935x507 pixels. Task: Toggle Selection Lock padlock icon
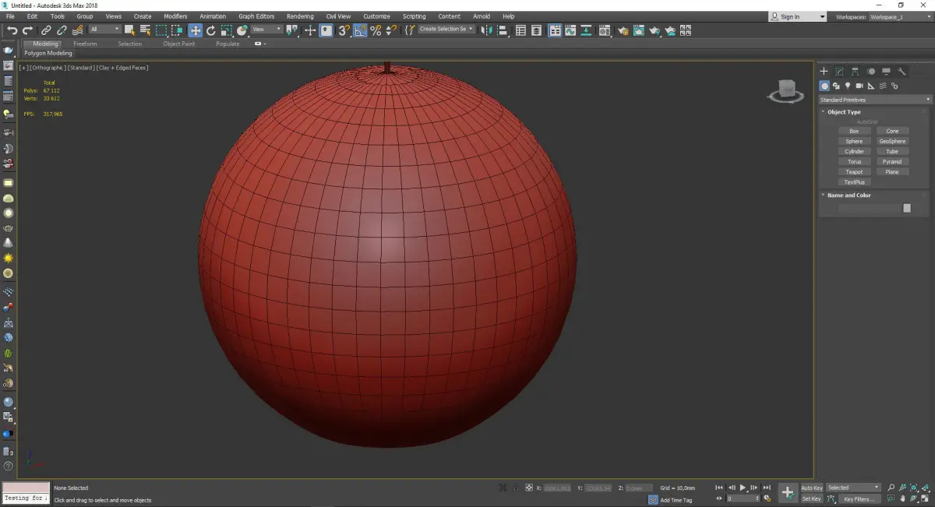[516, 488]
